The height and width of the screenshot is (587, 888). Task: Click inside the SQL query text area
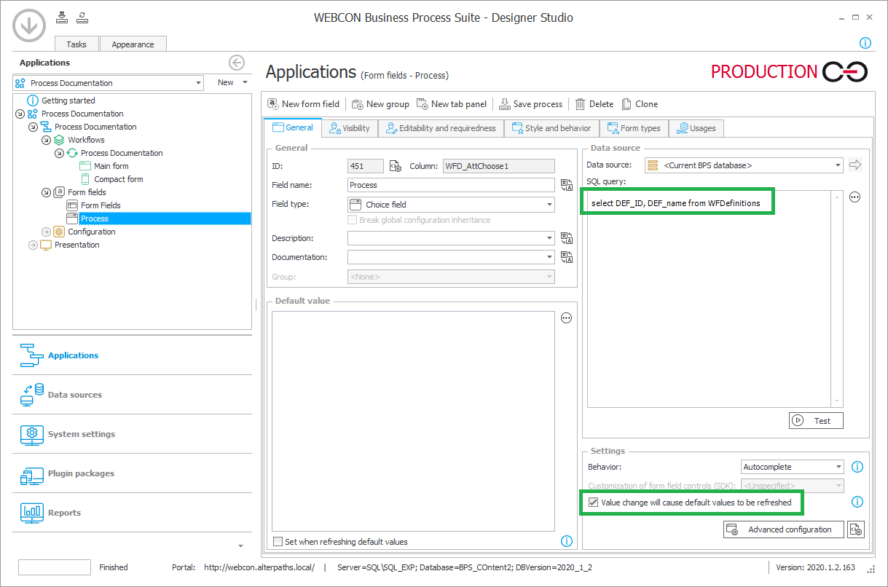coord(708,299)
